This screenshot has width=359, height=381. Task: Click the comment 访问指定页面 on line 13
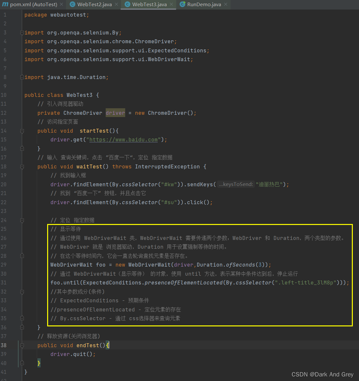click(x=58, y=122)
